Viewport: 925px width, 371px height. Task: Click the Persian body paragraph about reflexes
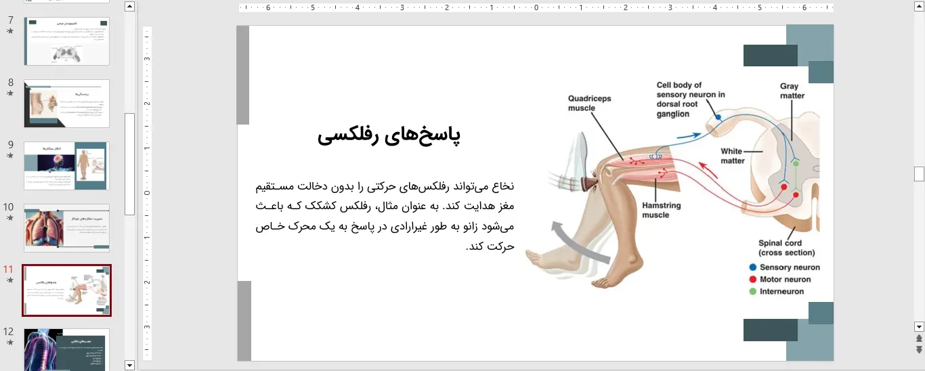[385, 216]
